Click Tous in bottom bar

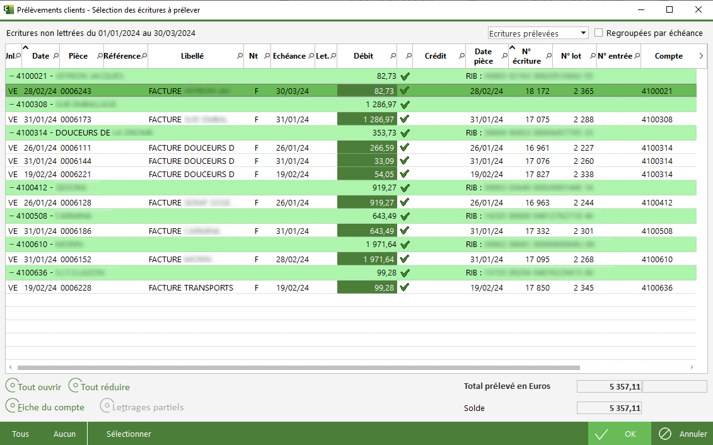21,434
